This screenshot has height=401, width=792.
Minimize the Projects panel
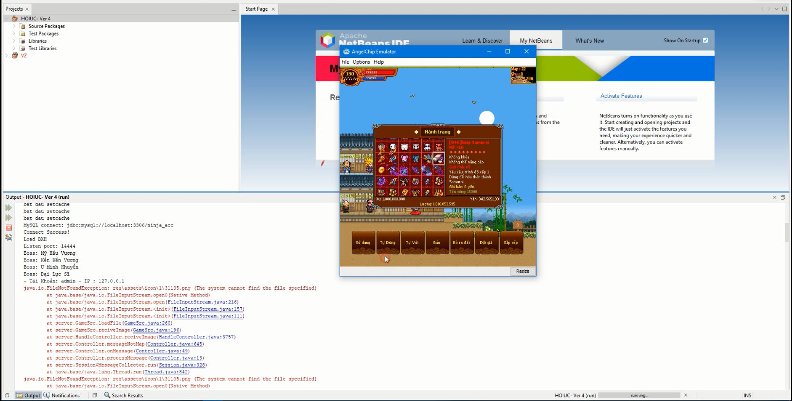coord(234,9)
